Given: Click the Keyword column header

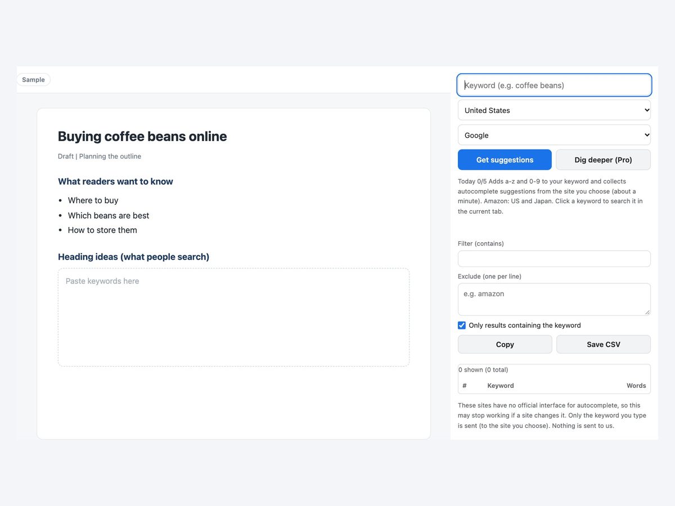Looking at the screenshot, I should [501, 386].
